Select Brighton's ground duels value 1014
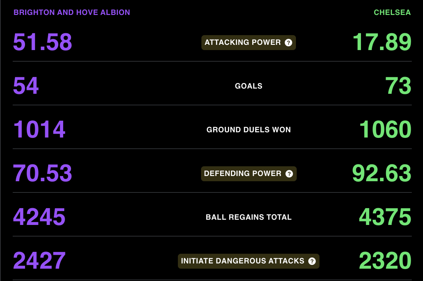 [x=39, y=129]
